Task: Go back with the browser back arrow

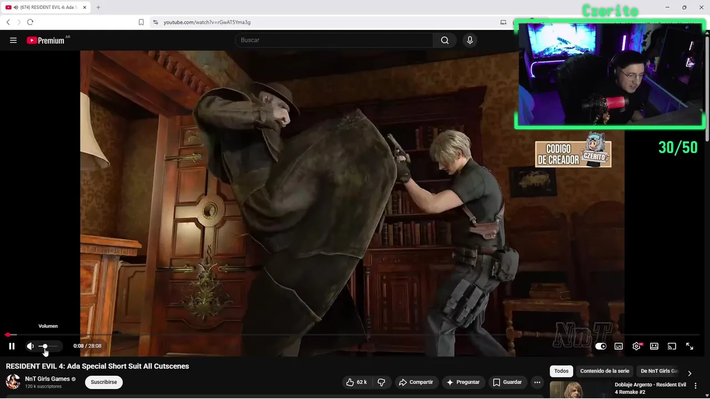Action: pos(8,22)
